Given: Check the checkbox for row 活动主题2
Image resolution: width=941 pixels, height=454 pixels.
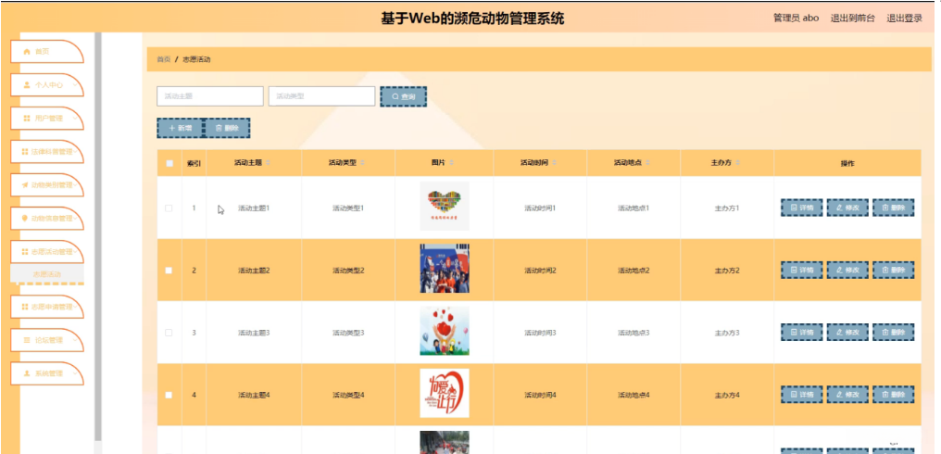Looking at the screenshot, I should (169, 271).
